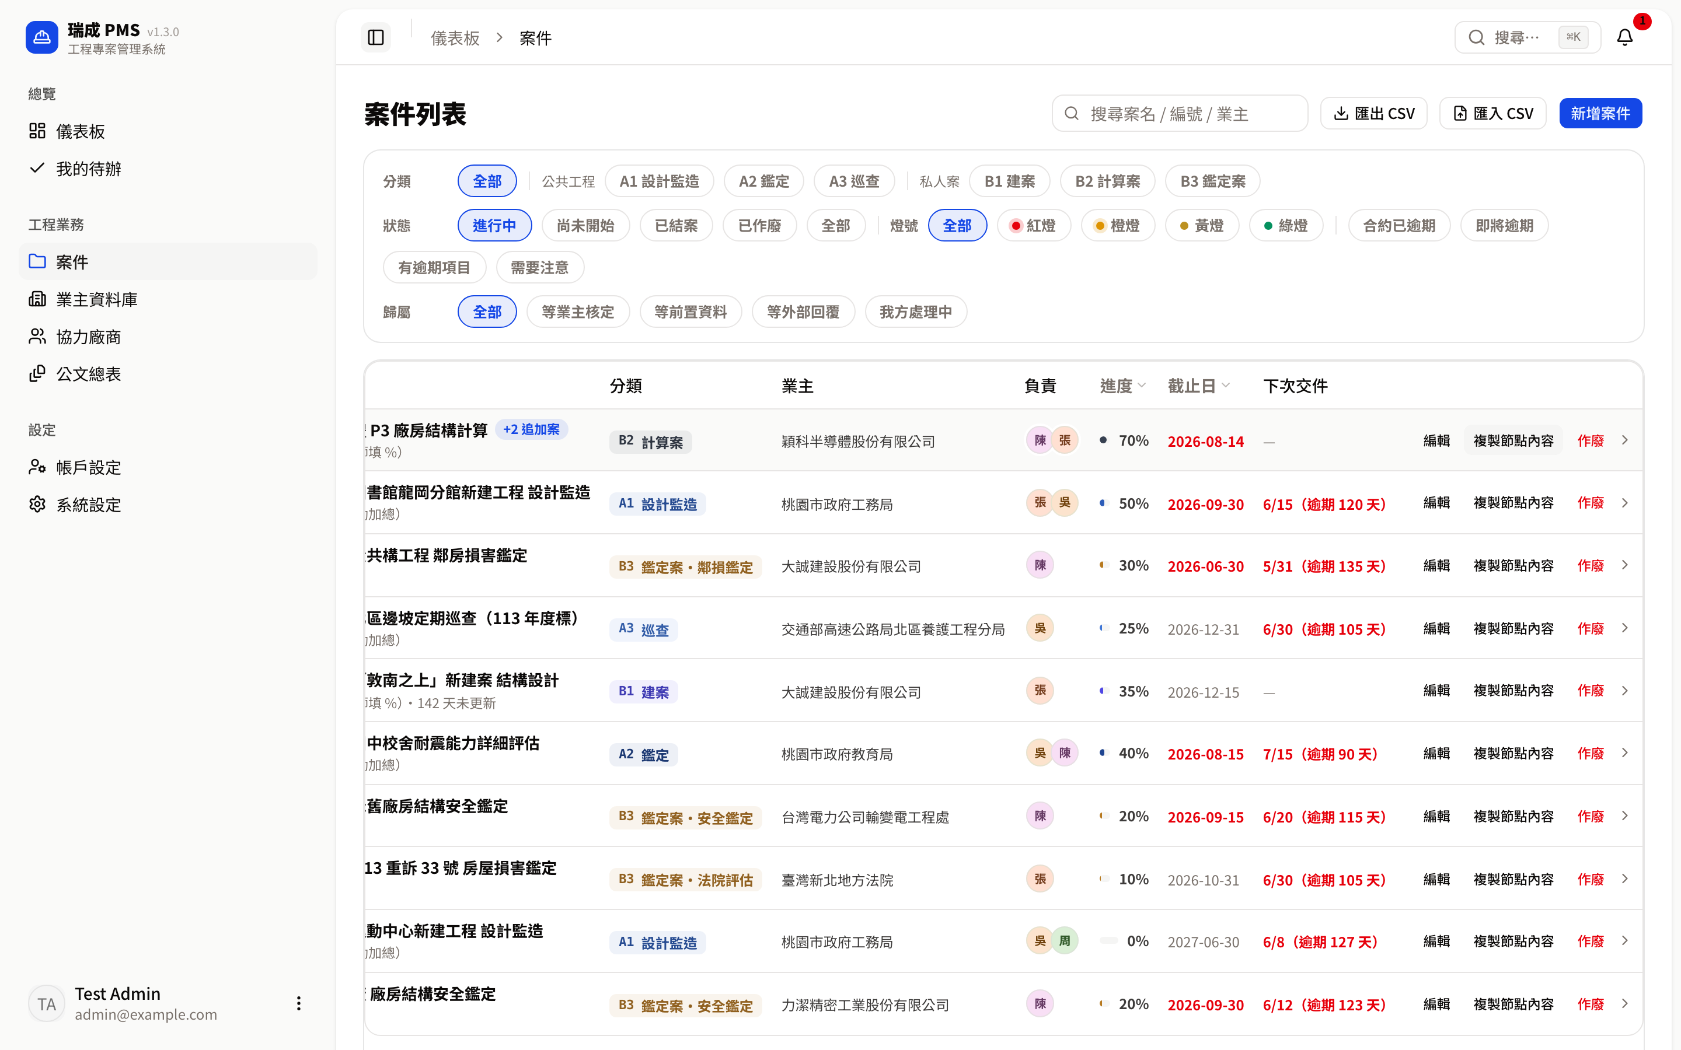Toggle 合約已逾期 filter chip

point(1399,226)
